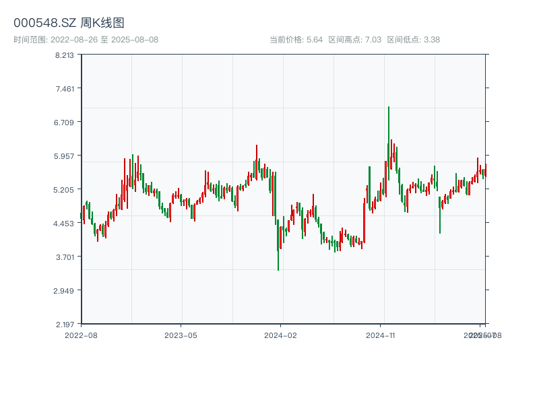
Task: Click the 4.453 y-axis tick label
Action: tap(65, 224)
